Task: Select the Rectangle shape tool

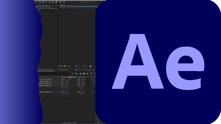Action: pyautogui.click(x=40, y=2)
